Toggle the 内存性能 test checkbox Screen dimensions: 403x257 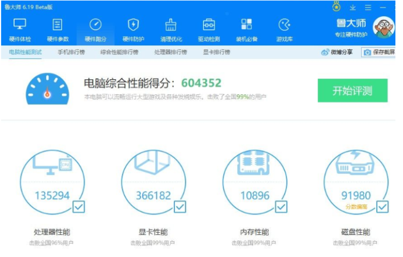(281, 207)
